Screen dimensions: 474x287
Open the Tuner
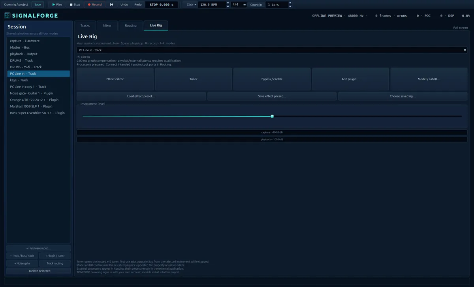tap(194, 79)
